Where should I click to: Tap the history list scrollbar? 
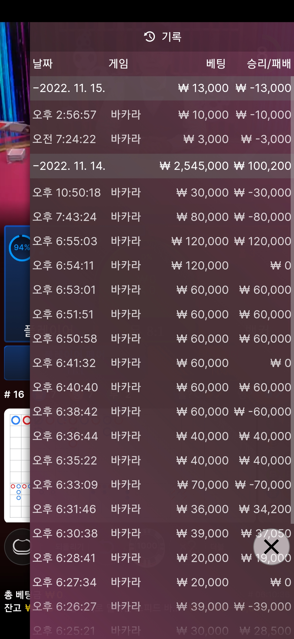point(292,299)
